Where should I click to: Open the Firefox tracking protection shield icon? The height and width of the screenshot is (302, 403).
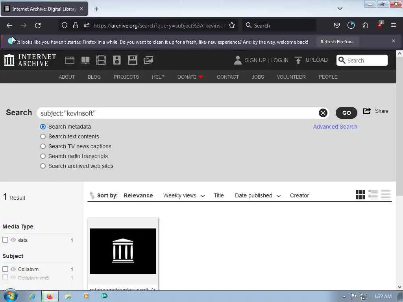coord(65,26)
